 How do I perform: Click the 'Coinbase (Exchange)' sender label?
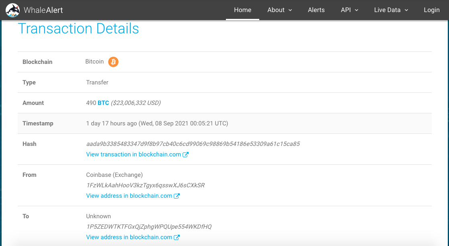pos(115,175)
